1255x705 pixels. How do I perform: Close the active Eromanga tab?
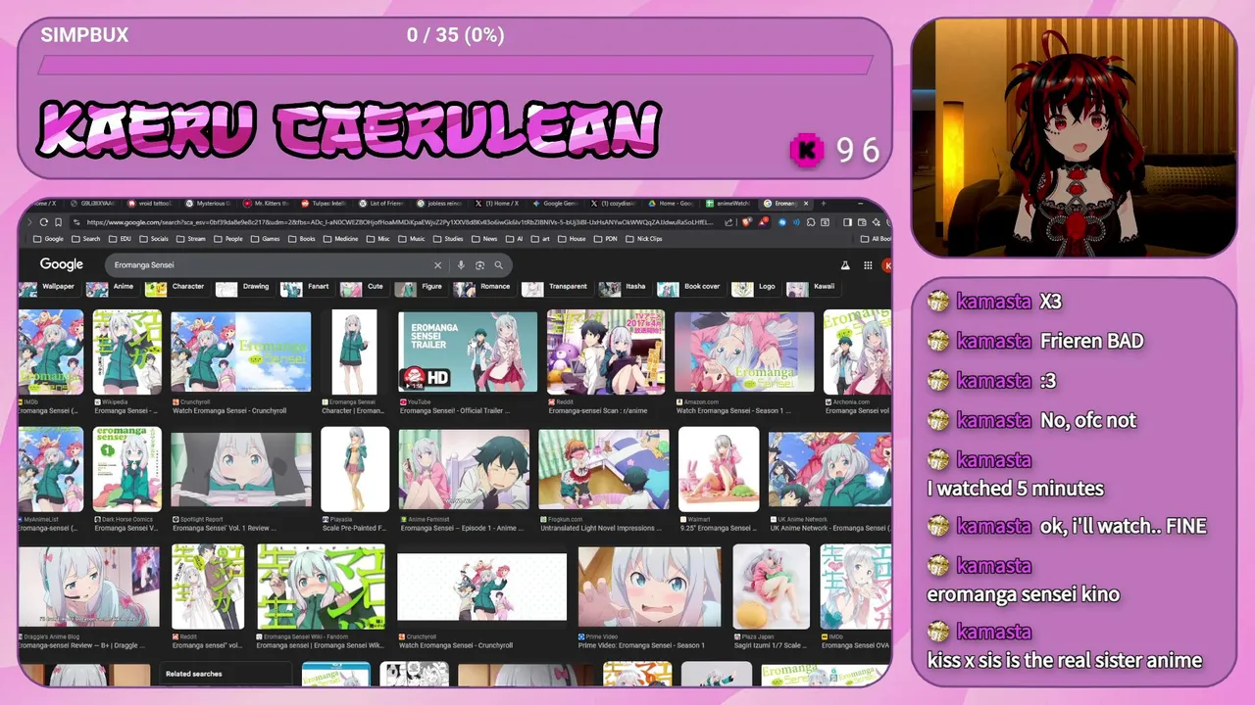pyautogui.click(x=807, y=203)
